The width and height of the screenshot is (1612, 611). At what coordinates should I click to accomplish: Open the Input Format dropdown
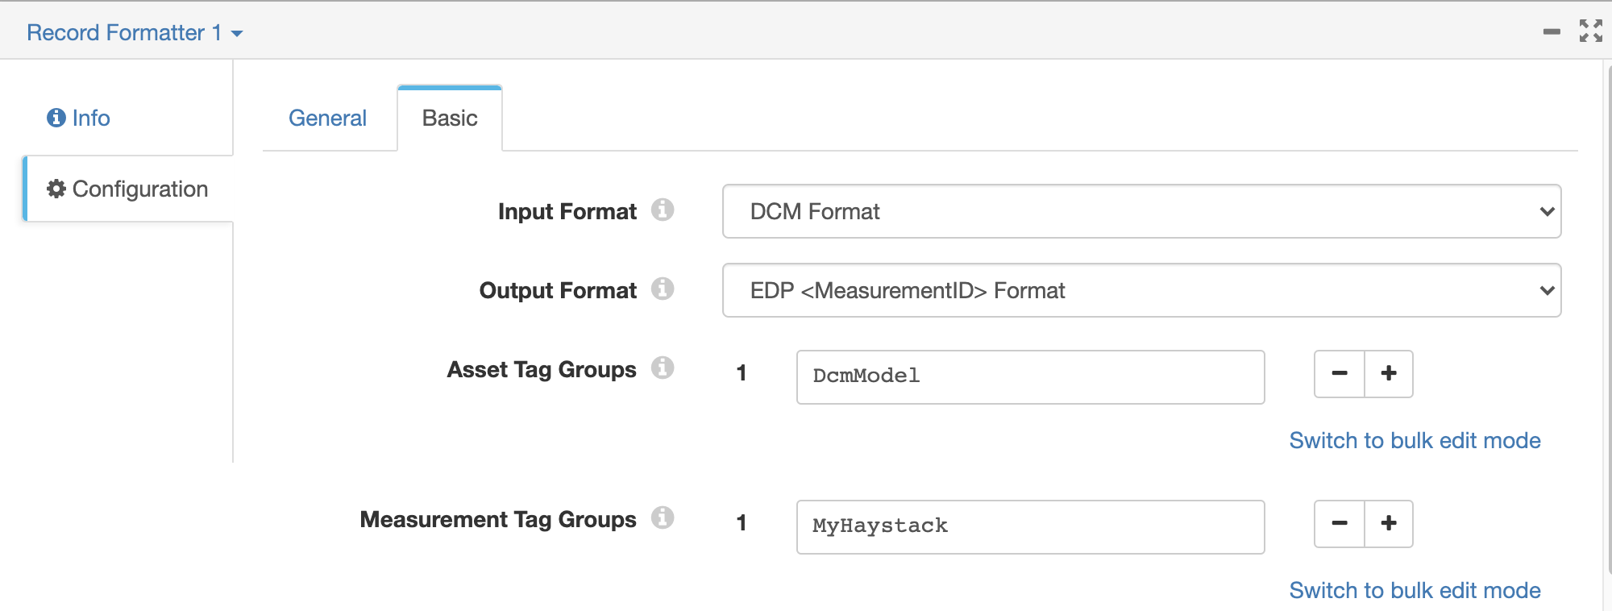coord(1141,211)
